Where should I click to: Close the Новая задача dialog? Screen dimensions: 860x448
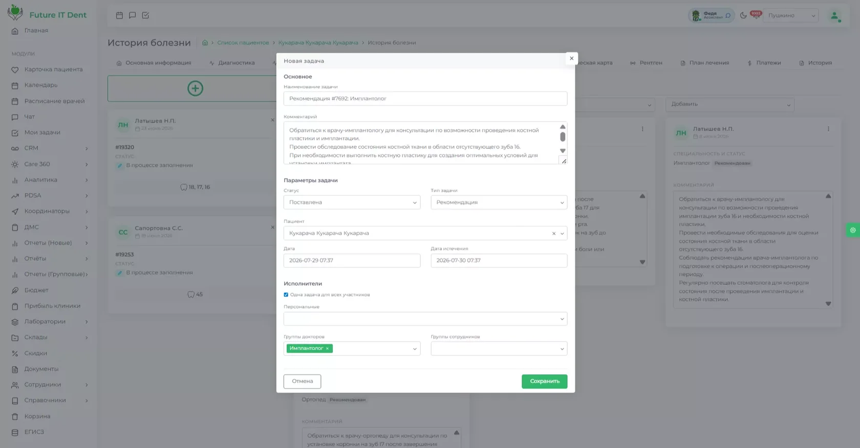tap(571, 58)
